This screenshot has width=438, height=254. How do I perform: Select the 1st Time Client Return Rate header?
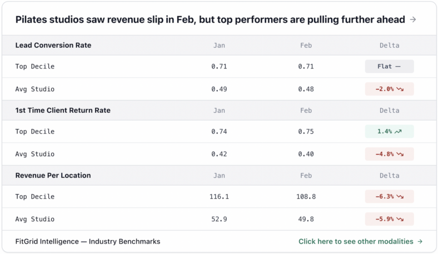click(63, 110)
